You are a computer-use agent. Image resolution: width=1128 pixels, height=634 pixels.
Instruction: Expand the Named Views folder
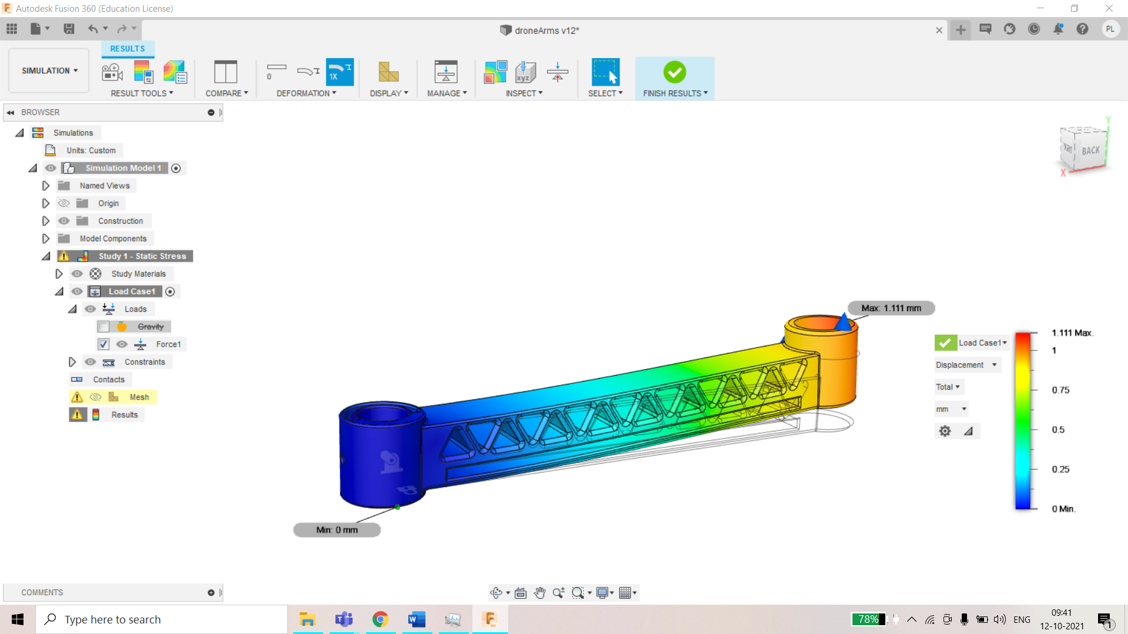tap(46, 186)
